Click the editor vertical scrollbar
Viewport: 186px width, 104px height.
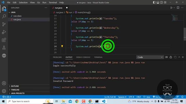tap(185, 34)
